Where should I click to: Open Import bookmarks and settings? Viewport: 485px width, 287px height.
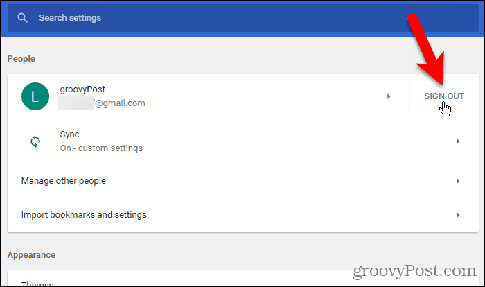pyautogui.click(x=243, y=215)
